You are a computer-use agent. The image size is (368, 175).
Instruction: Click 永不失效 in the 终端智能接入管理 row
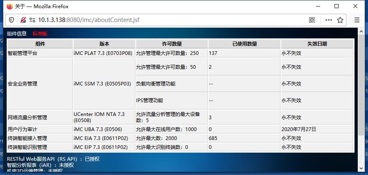click(x=291, y=138)
